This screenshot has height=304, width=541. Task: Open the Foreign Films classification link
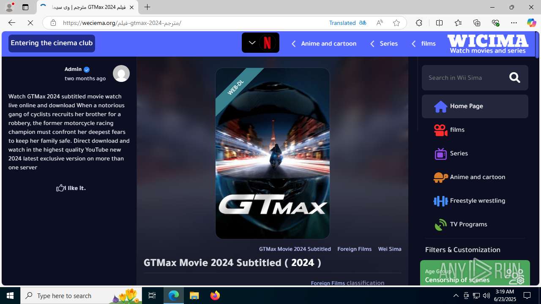click(x=328, y=283)
